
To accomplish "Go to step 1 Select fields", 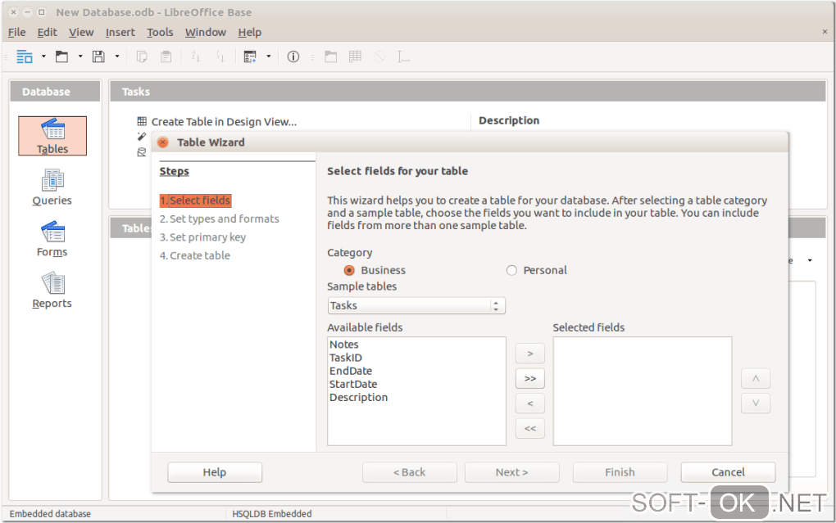I will 195,201.
